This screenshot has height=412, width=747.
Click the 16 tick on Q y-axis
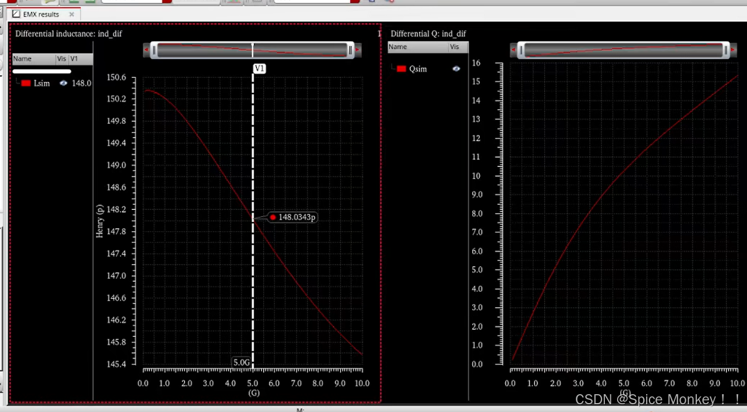(476, 63)
